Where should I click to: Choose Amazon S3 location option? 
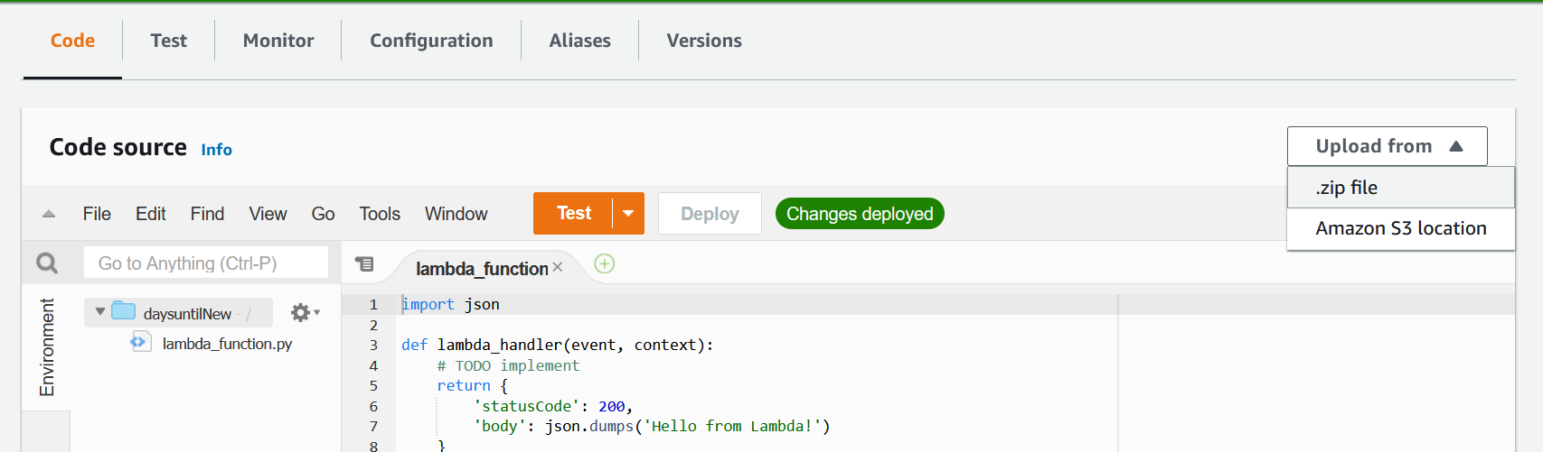point(1401,228)
